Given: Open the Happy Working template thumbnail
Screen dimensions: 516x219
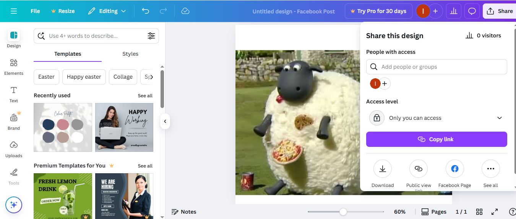Looking at the screenshot, I should [x=124, y=127].
